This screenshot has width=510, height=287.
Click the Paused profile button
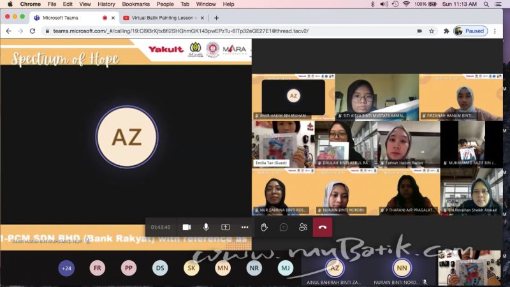(x=470, y=31)
